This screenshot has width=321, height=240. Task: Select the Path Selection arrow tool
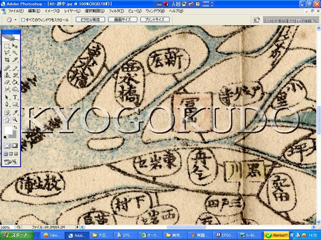(x=7, y=97)
